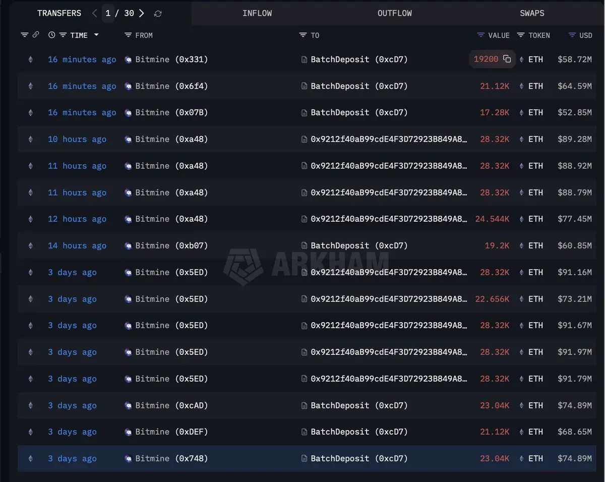Viewport: 605px width, 482px height.
Task: Click the Bitmine logo beside Bitmine (0xcAD)
Action: coord(128,405)
